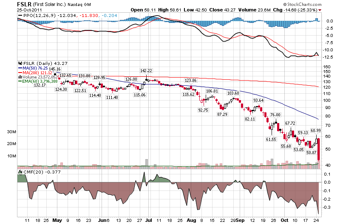
Task: Click the 123.86 price label
Action: coord(190,81)
